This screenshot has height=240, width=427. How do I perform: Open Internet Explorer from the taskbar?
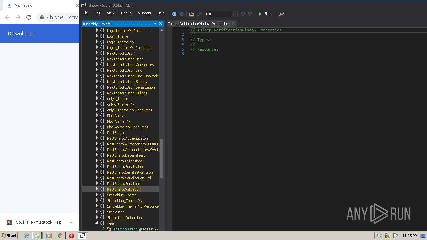pos(26,236)
